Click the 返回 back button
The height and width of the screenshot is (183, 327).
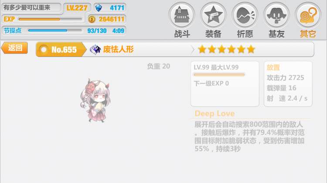coord(14,48)
